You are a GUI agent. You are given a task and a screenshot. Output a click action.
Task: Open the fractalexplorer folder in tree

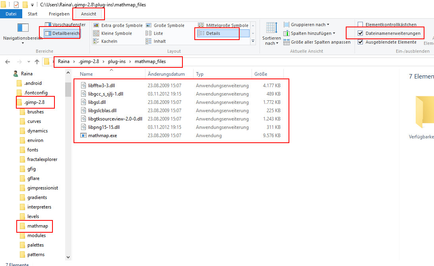tap(42, 159)
